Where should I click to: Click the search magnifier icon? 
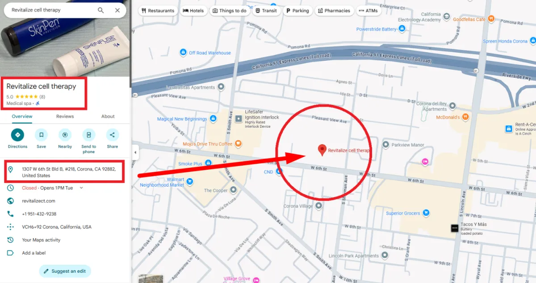point(101,10)
